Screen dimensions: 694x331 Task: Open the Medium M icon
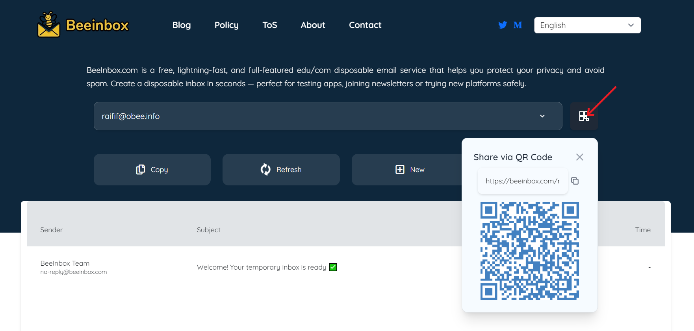click(518, 25)
